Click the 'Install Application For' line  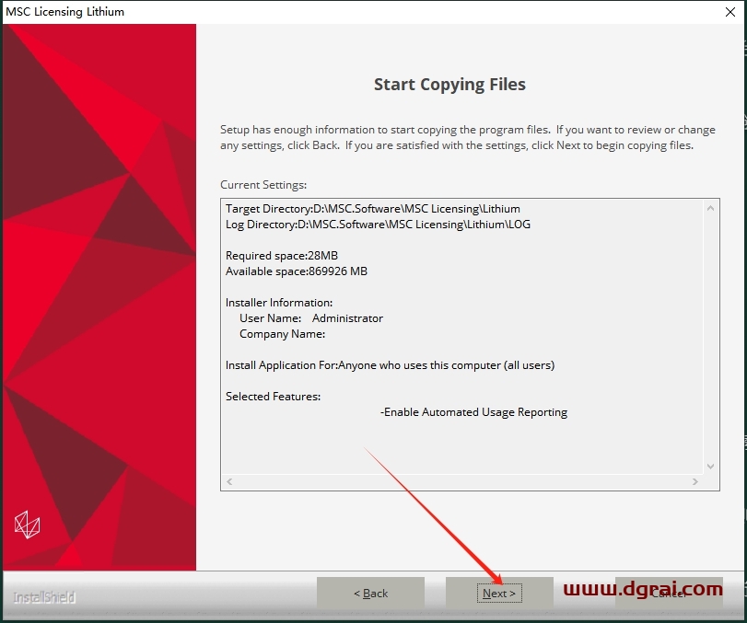click(390, 365)
